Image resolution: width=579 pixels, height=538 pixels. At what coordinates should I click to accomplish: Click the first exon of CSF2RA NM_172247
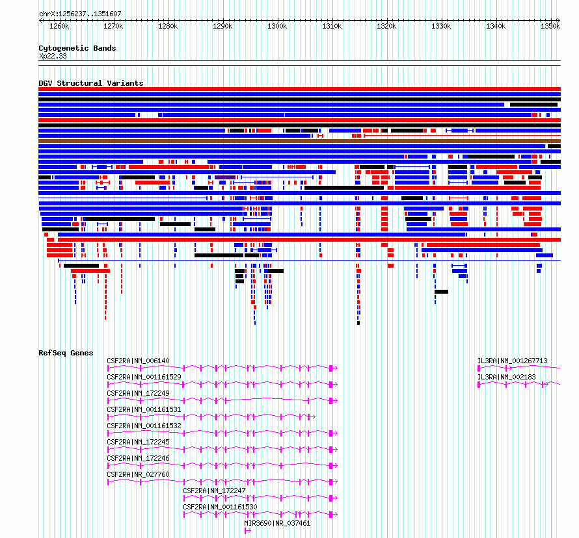pos(184,498)
